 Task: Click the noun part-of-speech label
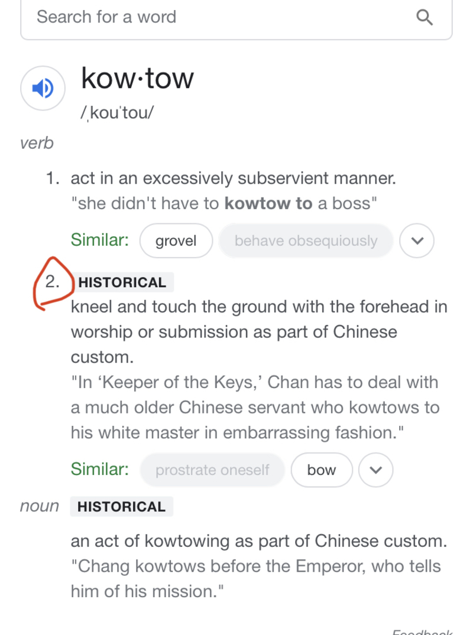point(39,506)
